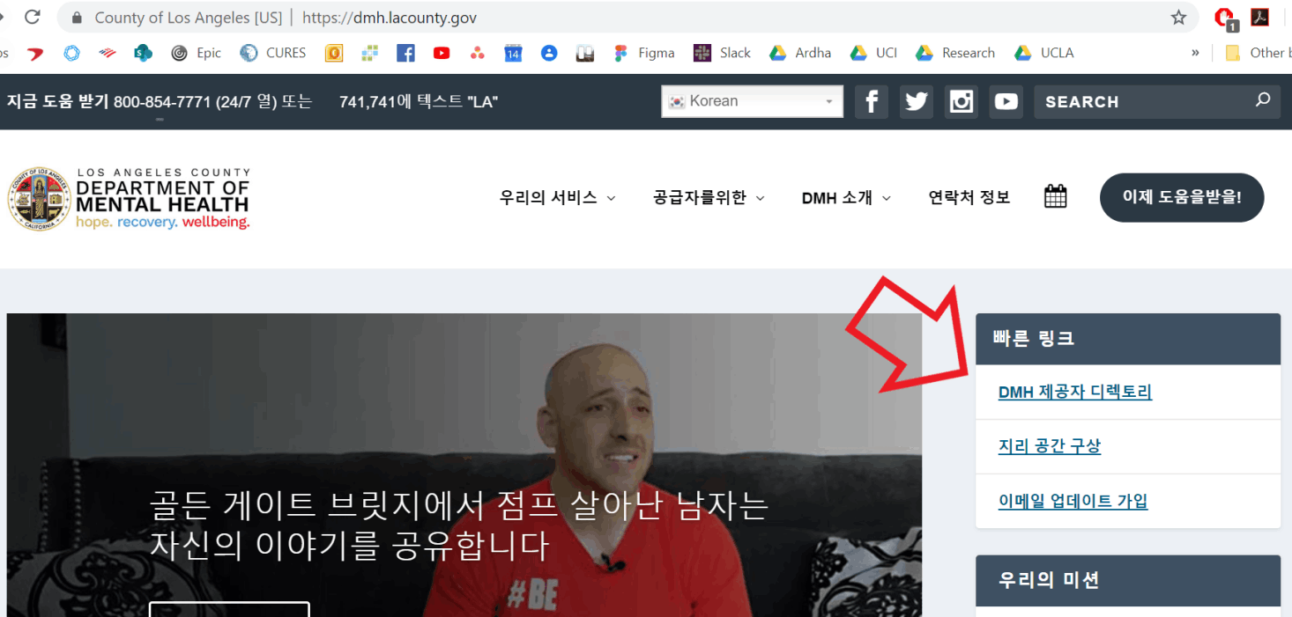Image resolution: width=1292 pixels, height=617 pixels.
Task: Open the Figma bookmark
Action: tap(644, 53)
